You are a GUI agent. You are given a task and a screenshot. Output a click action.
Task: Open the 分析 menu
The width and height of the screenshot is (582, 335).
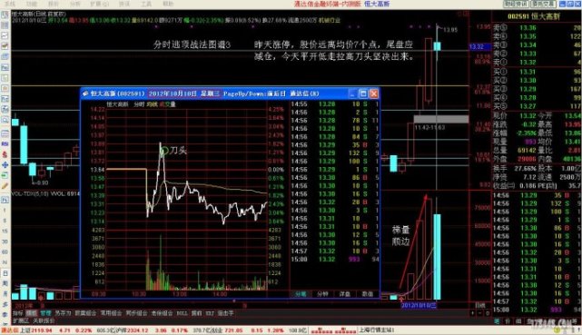pyautogui.click(x=75, y=4)
